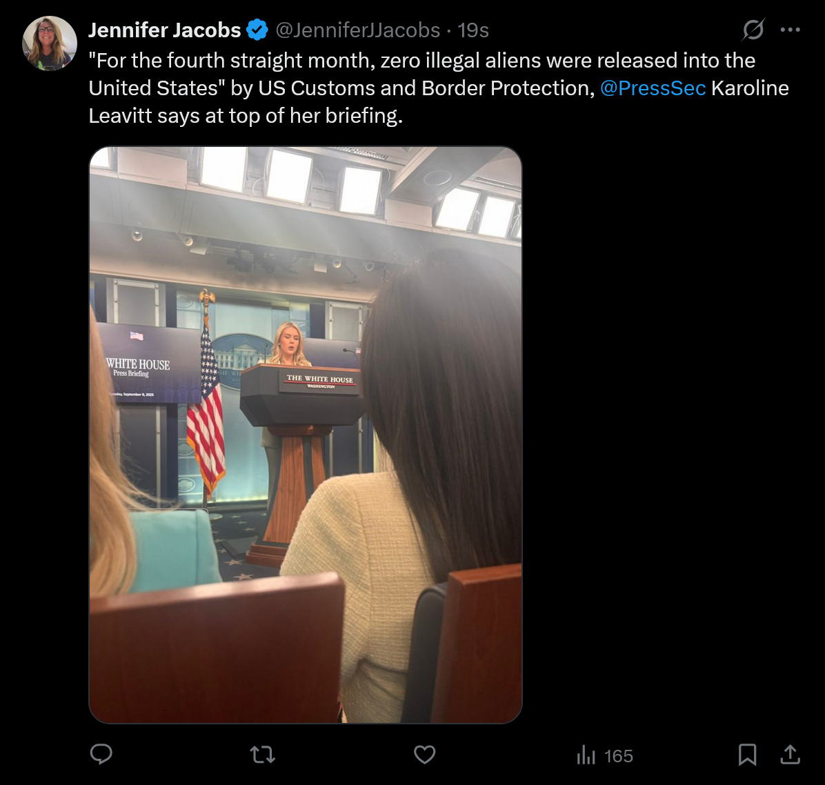Open the three-dot more options menu
The width and height of the screenshot is (825, 785).
[791, 30]
